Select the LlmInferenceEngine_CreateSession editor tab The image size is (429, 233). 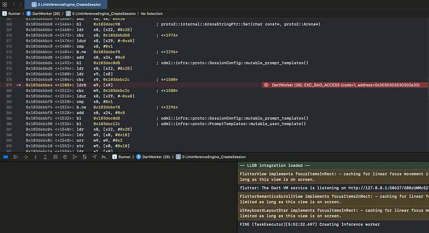point(66,4)
